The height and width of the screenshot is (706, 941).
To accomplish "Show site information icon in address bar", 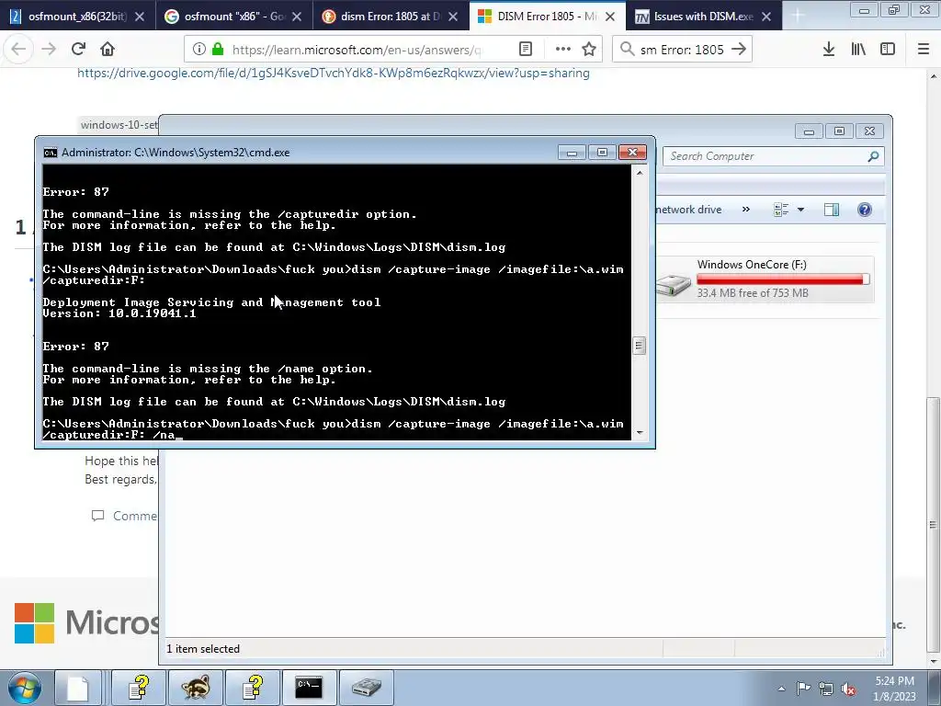I will 199,50.
